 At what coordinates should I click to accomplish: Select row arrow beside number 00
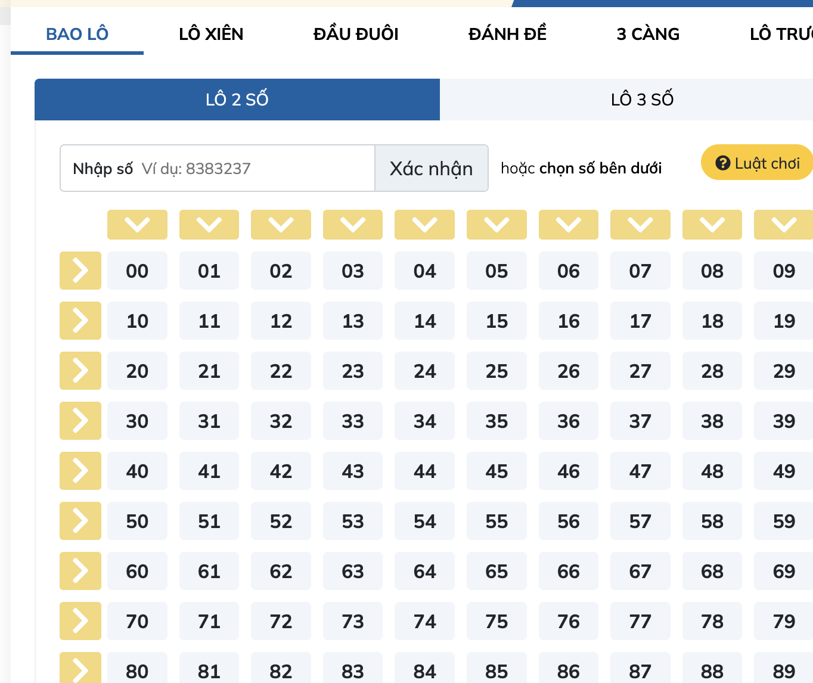(x=80, y=271)
